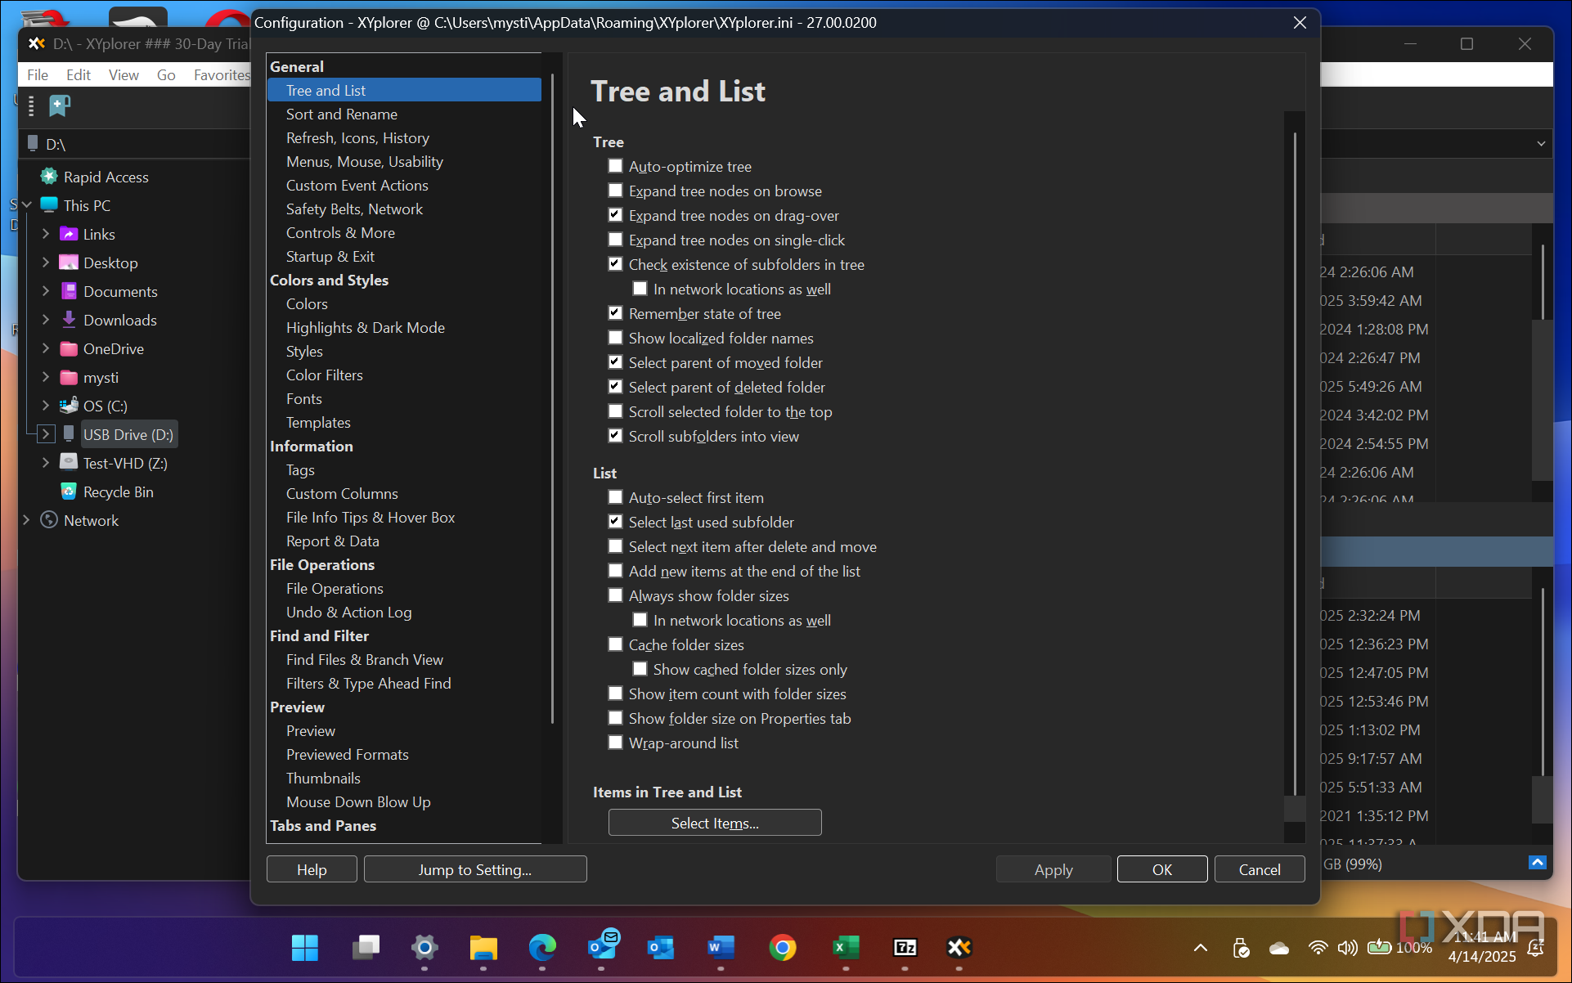The height and width of the screenshot is (983, 1572).
Task: Click the Help button in Configuration
Action: pos(312,869)
